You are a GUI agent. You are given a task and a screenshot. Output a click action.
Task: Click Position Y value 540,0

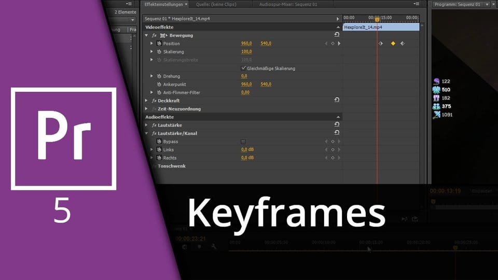(x=266, y=44)
